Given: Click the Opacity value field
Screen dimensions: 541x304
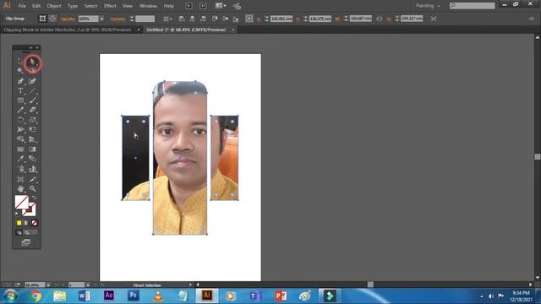Looking at the screenshot, I should pos(88,19).
